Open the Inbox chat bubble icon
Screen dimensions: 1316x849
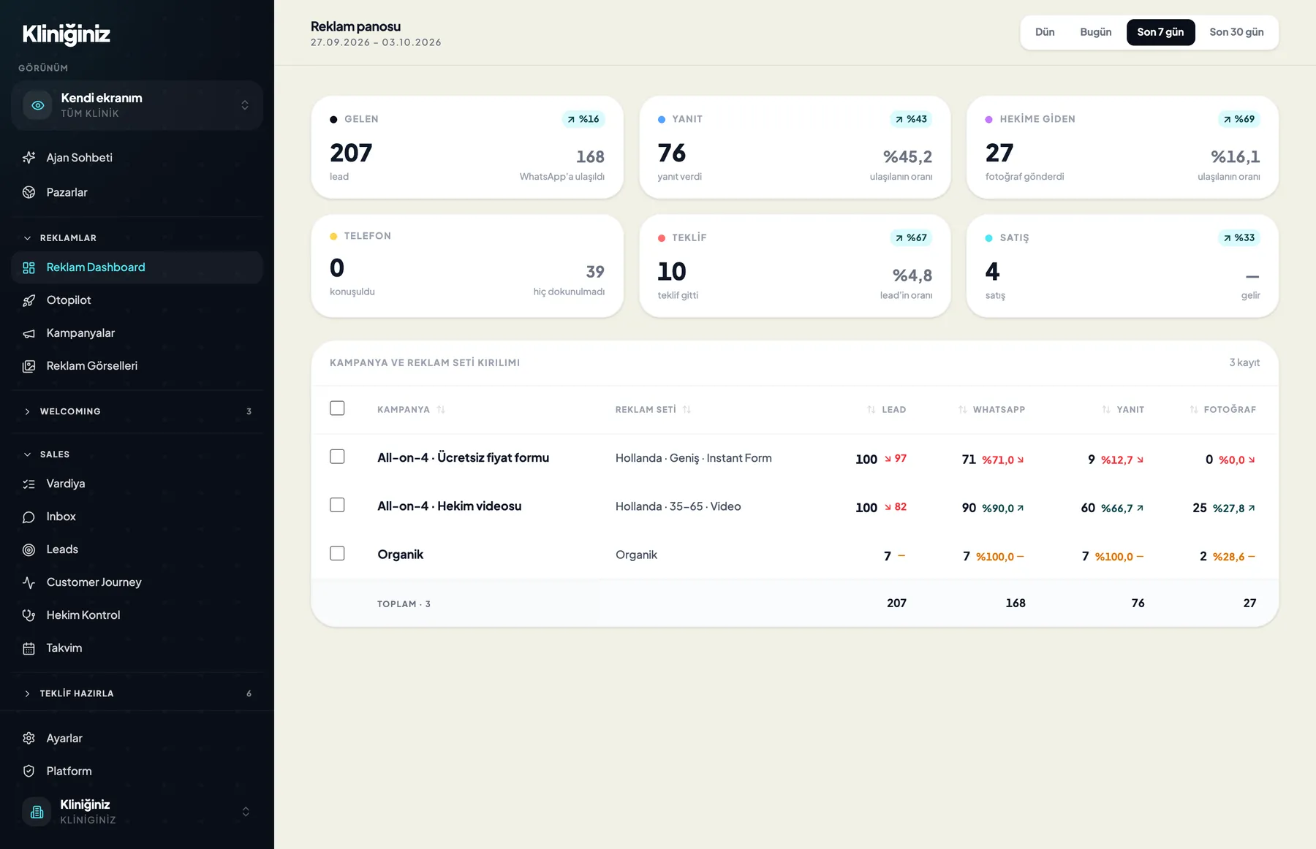tap(29, 517)
